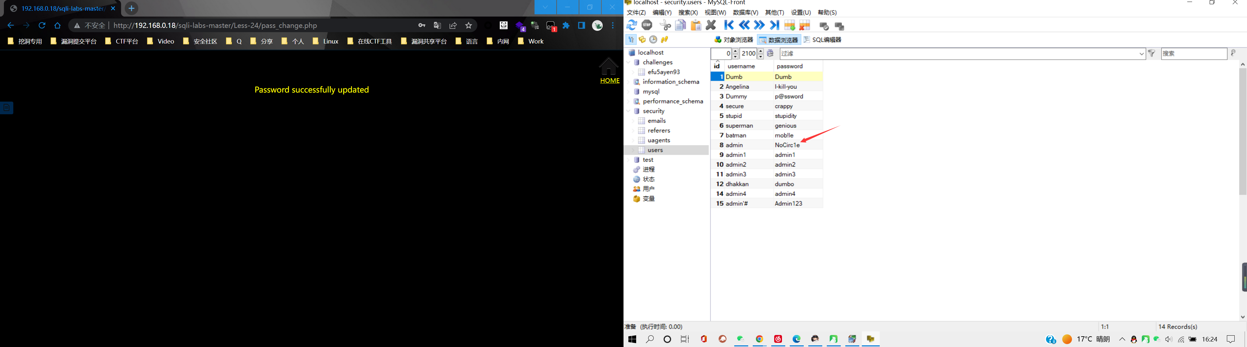Open the 用户 users item in tree

(x=648, y=189)
